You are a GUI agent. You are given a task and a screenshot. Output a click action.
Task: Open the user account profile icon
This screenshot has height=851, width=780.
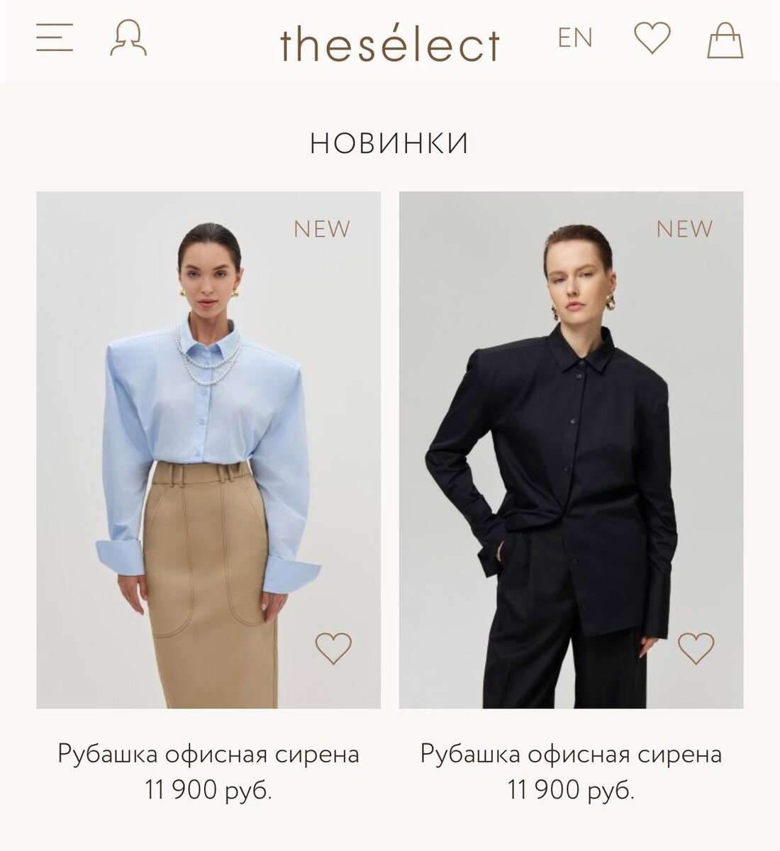coord(128,38)
